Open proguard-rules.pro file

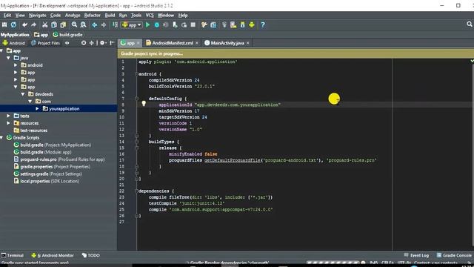click(x=59, y=159)
